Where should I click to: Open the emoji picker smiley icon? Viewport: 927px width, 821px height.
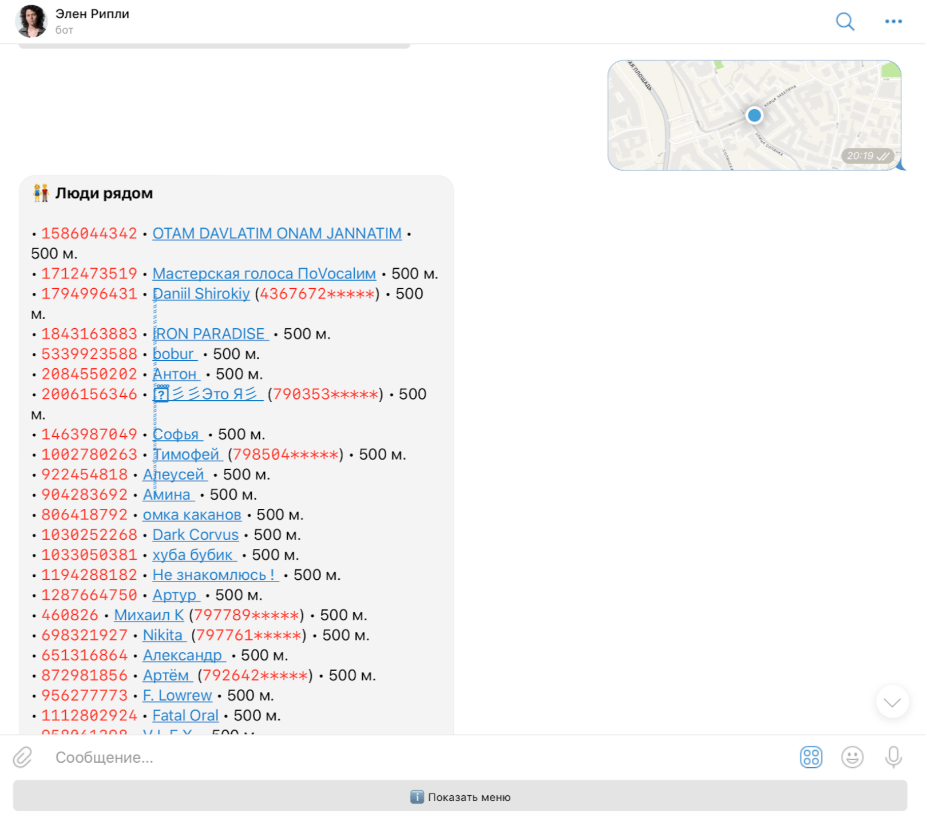851,757
